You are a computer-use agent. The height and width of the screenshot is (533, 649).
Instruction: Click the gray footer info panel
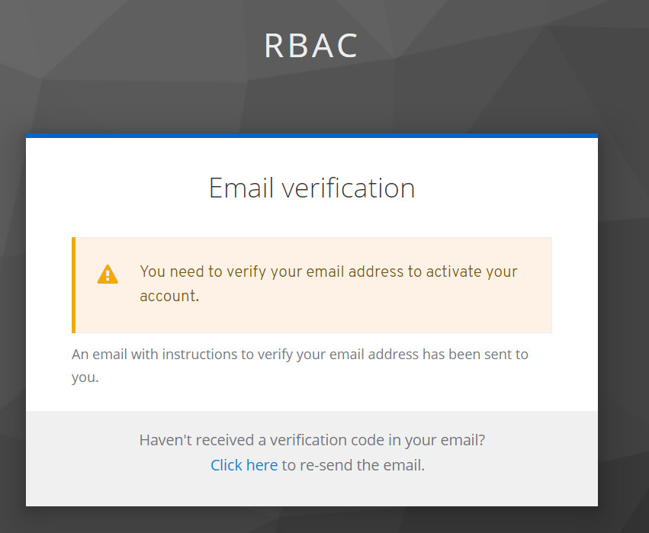[x=312, y=458]
